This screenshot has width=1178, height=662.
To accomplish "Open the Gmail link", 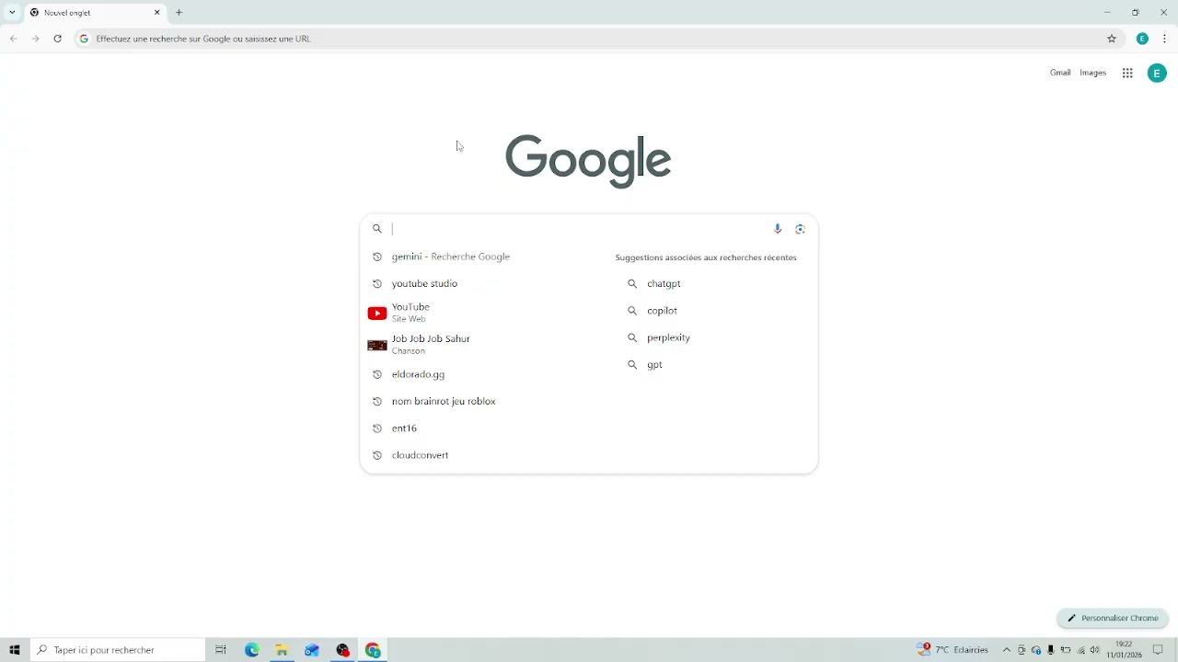I will click(1060, 73).
